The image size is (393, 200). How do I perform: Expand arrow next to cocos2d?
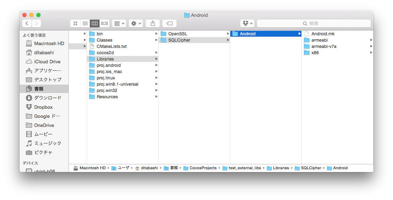tap(157, 53)
